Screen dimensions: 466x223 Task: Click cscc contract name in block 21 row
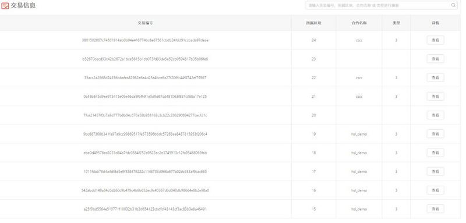pyautogui.click(x=359, y=97)
